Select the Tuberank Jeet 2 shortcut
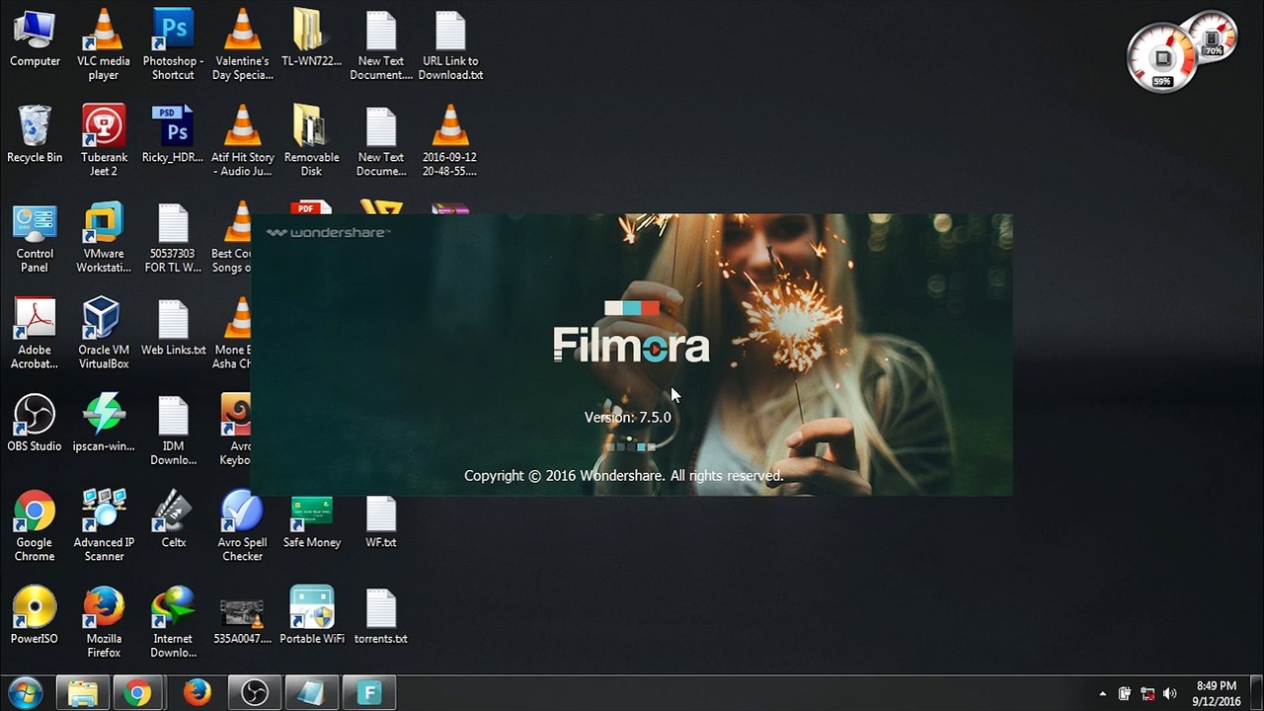The width and height of the screenshot is (1264, 711). pos(104,140)
